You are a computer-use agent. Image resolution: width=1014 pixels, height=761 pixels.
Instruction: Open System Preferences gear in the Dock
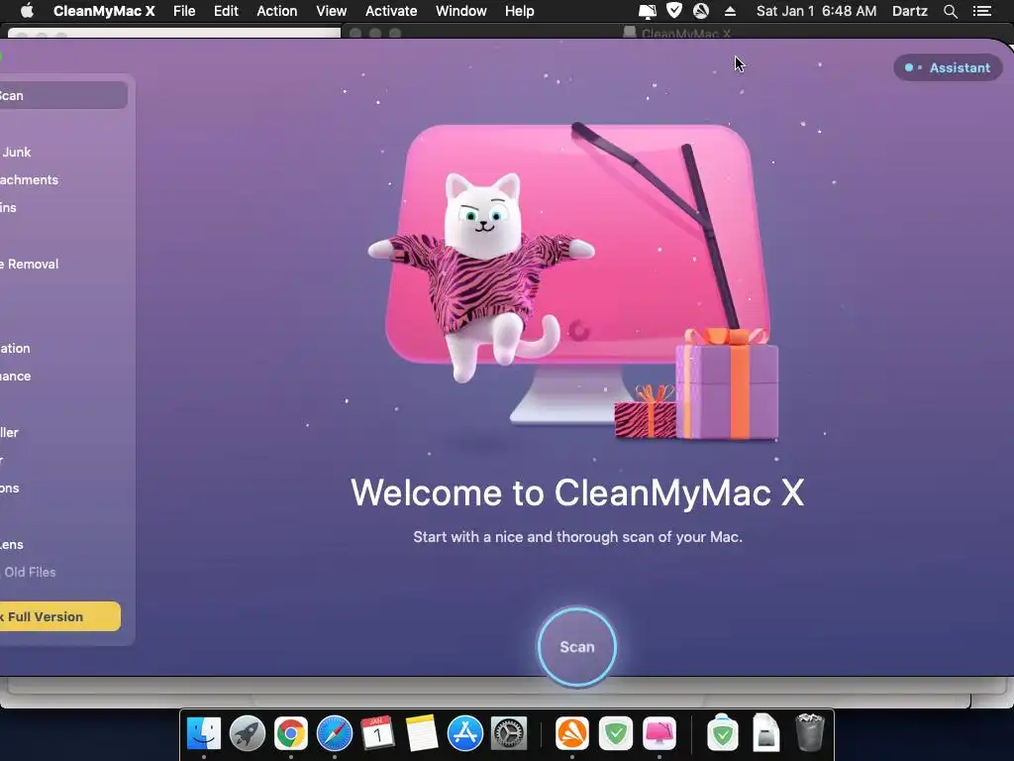pyautogui.click(x=509, y=733)
